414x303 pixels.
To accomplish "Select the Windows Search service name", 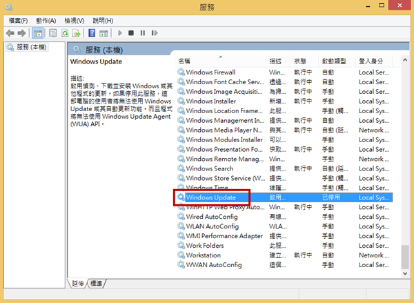I will point(210,168).
